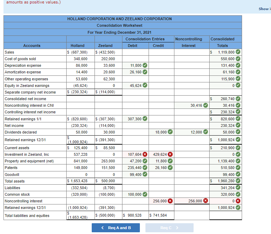Click green check beside Total assets 1,960,280
The image size is (271, 234).
click(x=238, y=181)
